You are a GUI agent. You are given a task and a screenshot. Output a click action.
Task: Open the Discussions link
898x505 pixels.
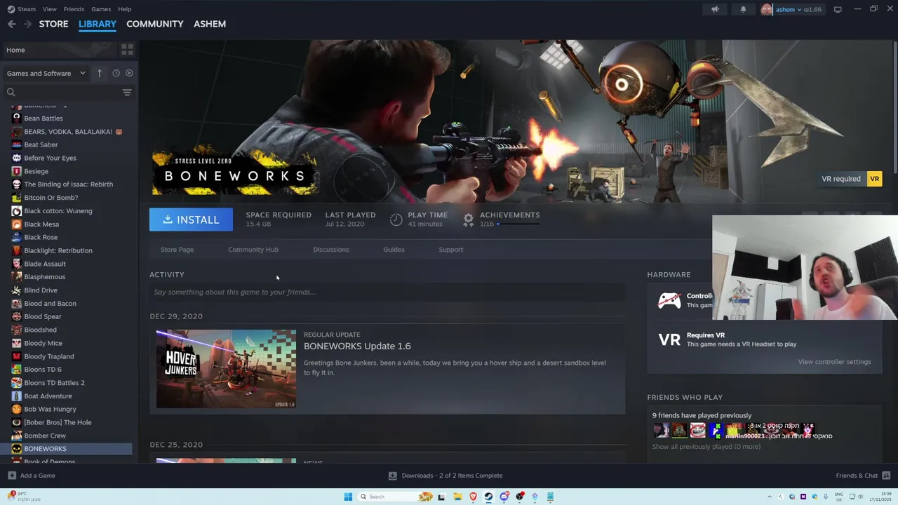pyautogui.click(x=331, y=250)
